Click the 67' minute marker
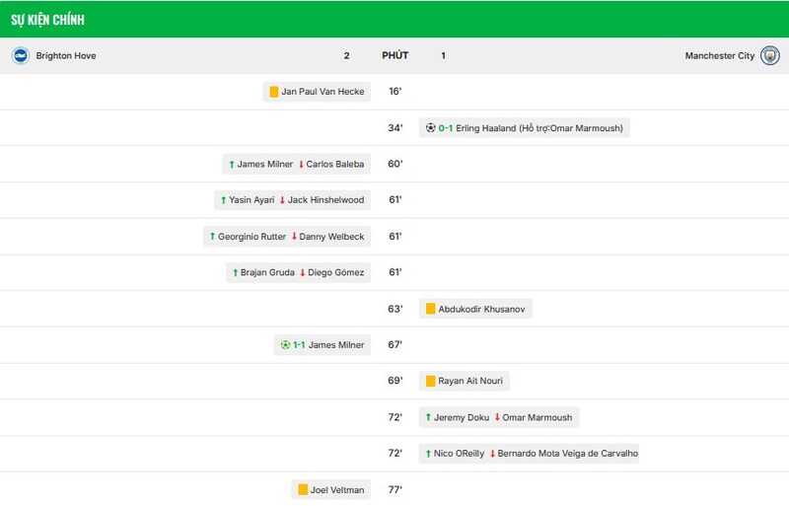The height and width of the screenshot is (506, 789). click(x=395, y=345)
